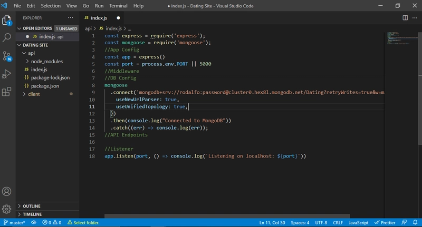Click 'useNewUrlParser' on line 10
This screenshot has height=227, width=422.
click(138, 100)
